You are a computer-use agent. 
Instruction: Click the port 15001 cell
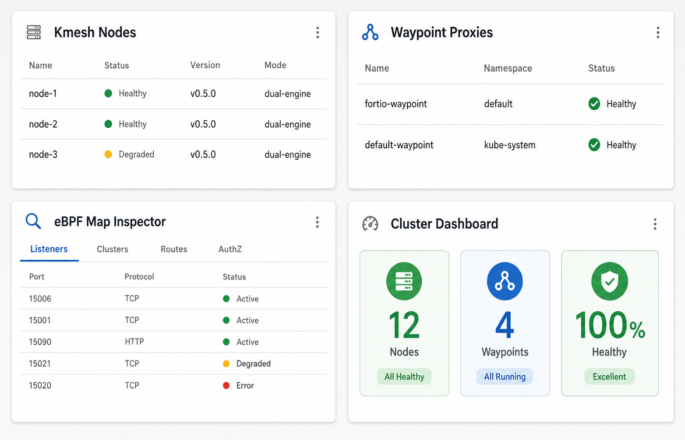[40, 320]
